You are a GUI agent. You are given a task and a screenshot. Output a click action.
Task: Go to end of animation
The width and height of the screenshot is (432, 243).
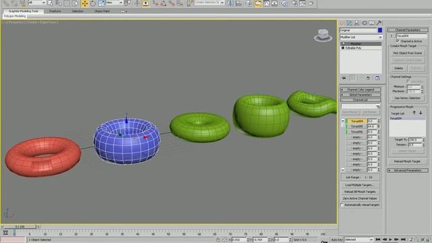click(x=403, y=240)
